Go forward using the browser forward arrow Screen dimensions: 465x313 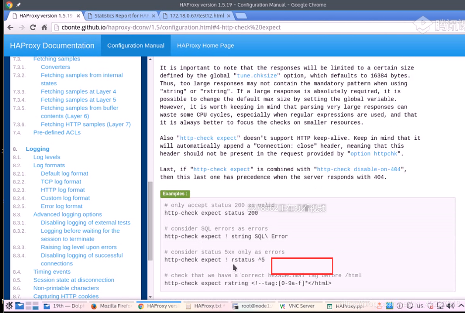tap(22, 27)
